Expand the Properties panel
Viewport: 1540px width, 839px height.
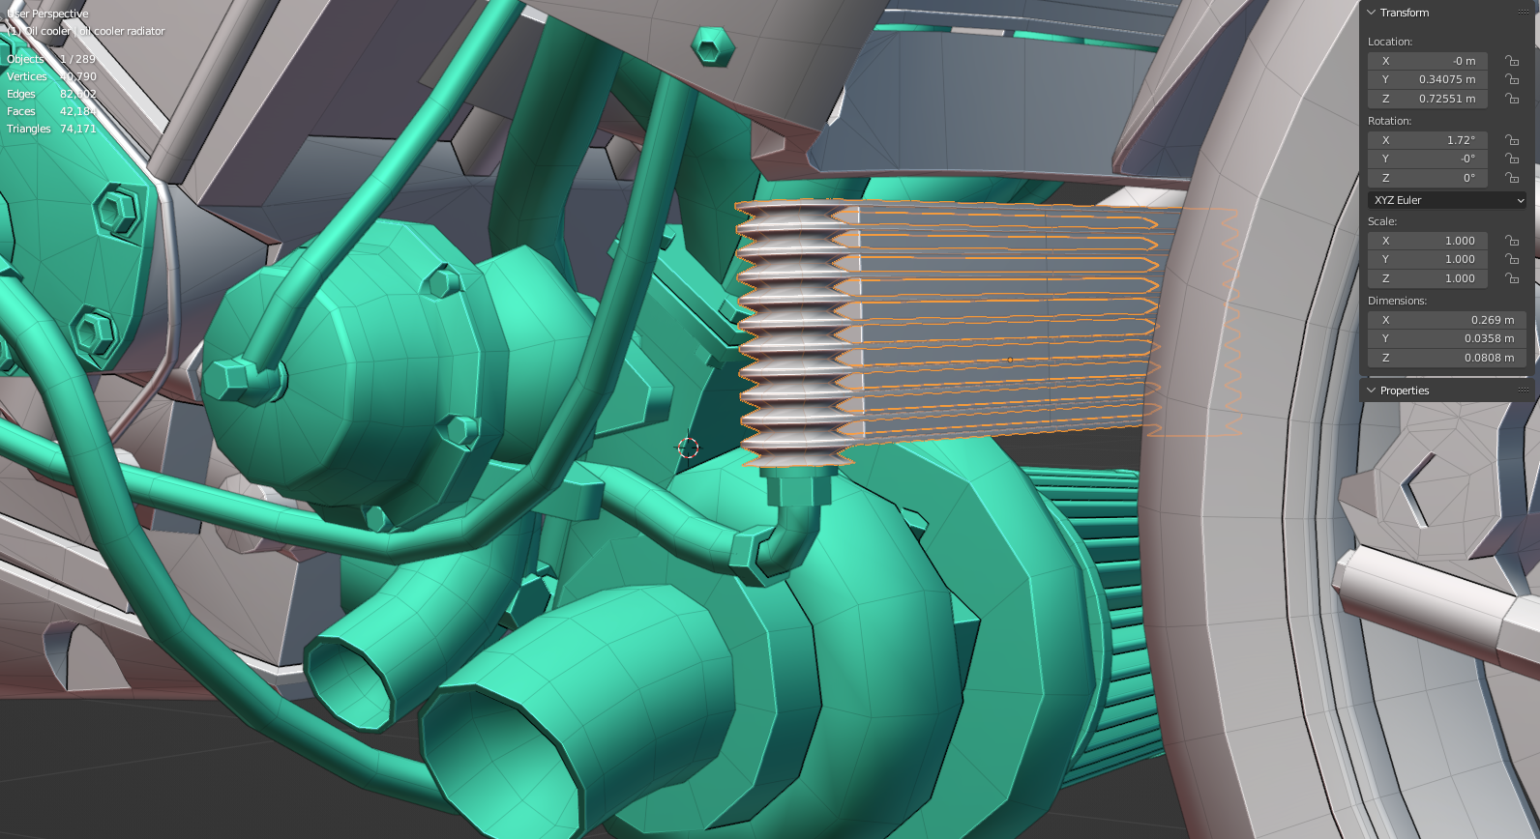click(1371, 391)
